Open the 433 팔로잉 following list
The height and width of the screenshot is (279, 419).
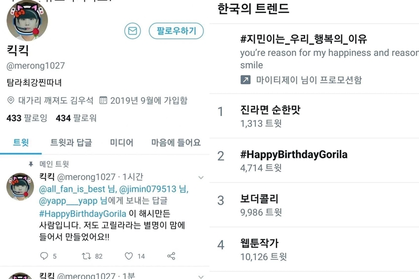click(27, 118)
